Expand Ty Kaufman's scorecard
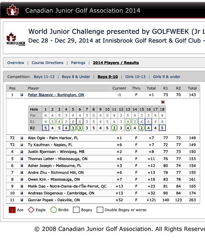 click(x=22, y=145)
